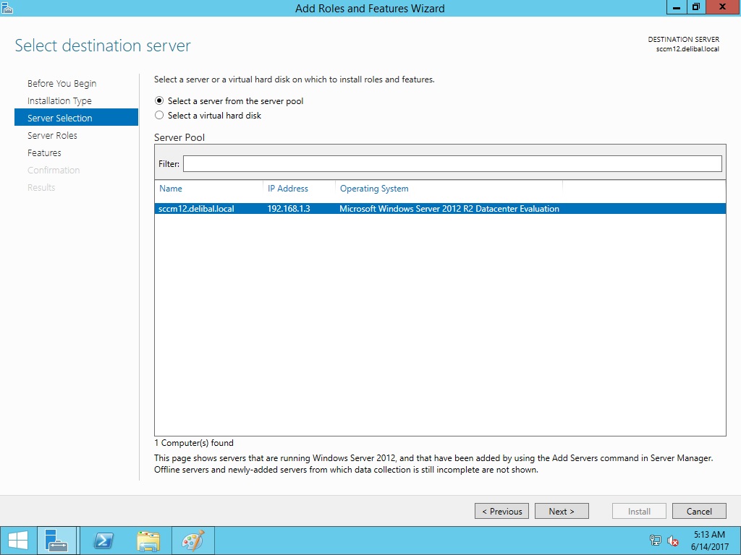Screen dimensions: 741x555
Task: Open Paint from the taskbar
Action: pyautogui.click(x=192, y=541)
